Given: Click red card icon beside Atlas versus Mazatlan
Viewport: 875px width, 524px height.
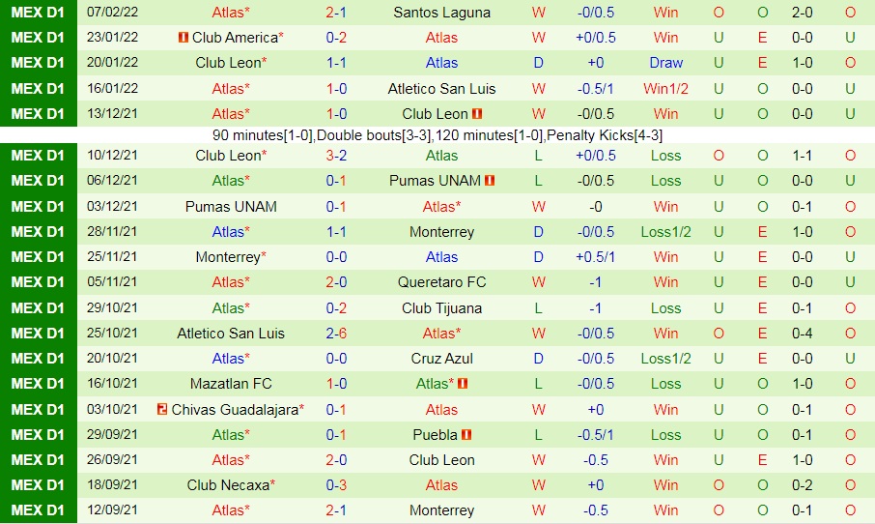Looking at the screenshot, I should (463, 384).
